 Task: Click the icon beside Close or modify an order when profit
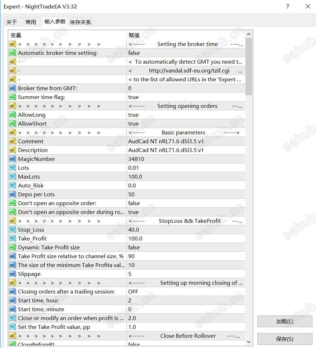(x=12, y=318)
